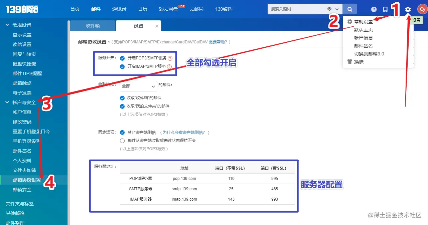The height and width of the screenshot is (225, 428).
Task: Open 手机登录设置 in sidebar
Action: [26, 141]
